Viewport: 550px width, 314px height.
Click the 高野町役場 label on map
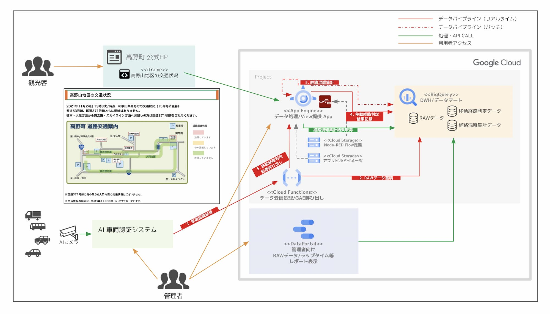coord(134,134)
